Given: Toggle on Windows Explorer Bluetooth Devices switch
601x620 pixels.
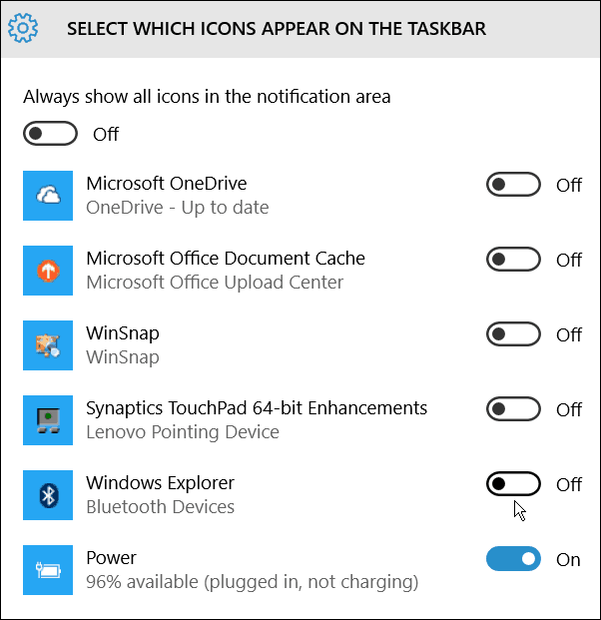Looking at the screenshot, I should (x=513, y=483).
